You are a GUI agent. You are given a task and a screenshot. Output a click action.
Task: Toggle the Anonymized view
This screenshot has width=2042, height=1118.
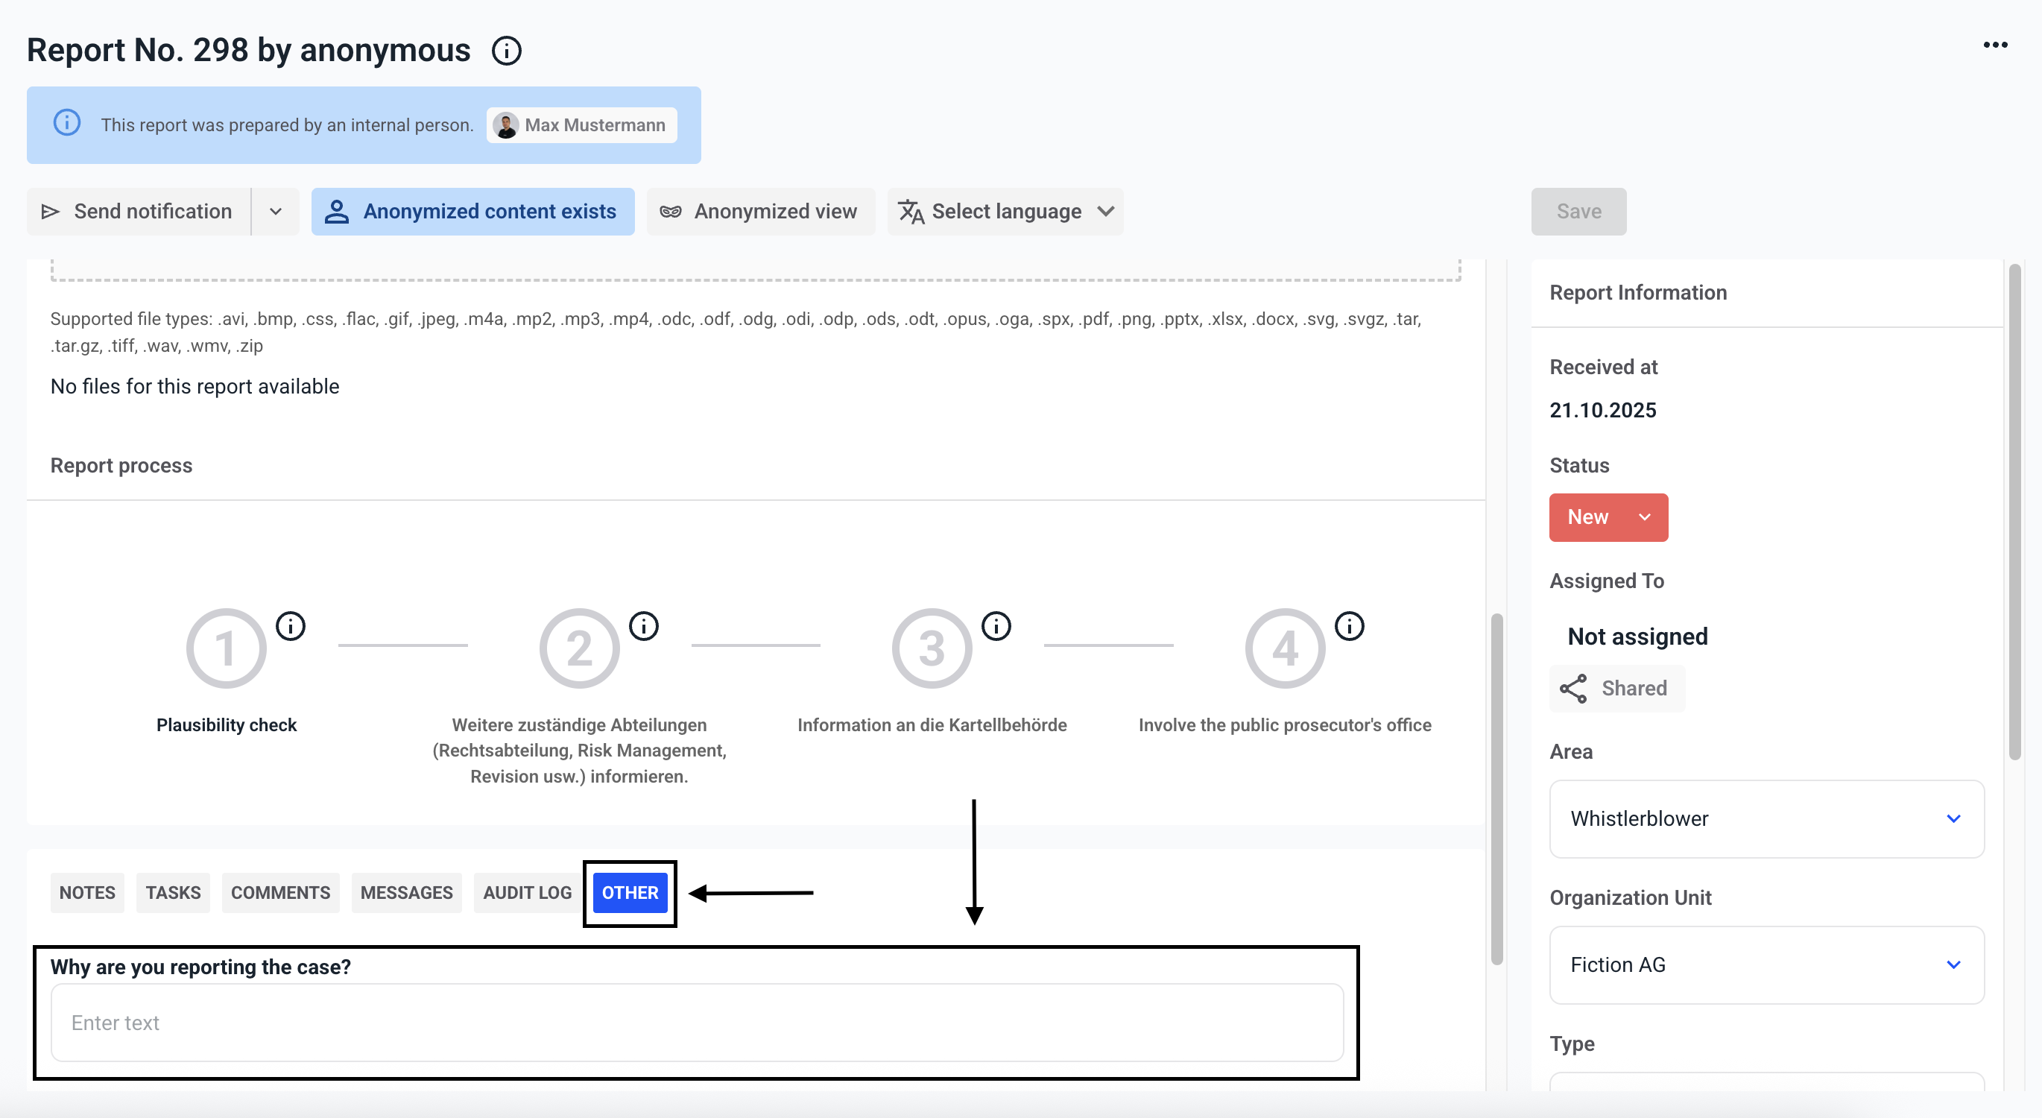pos(760,212)
